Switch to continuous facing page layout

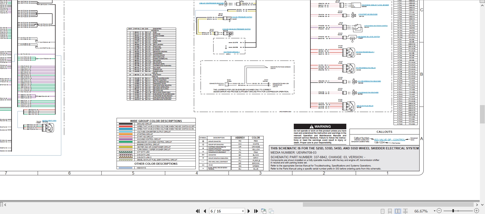pos(405,211)
